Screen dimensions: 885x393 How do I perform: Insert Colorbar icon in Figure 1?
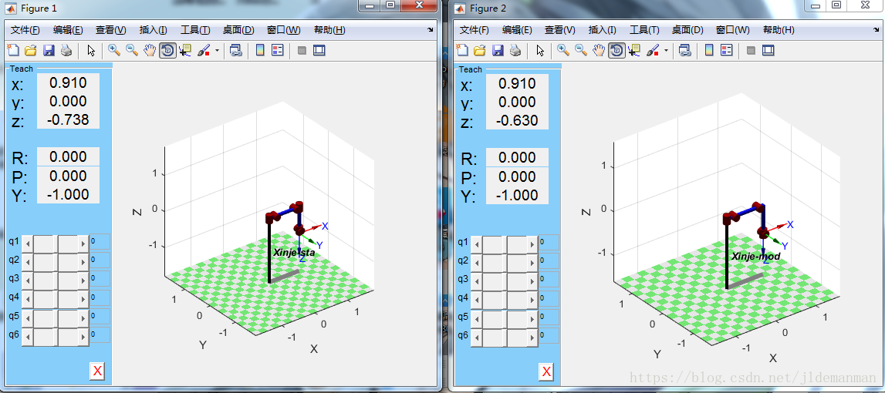260,51
